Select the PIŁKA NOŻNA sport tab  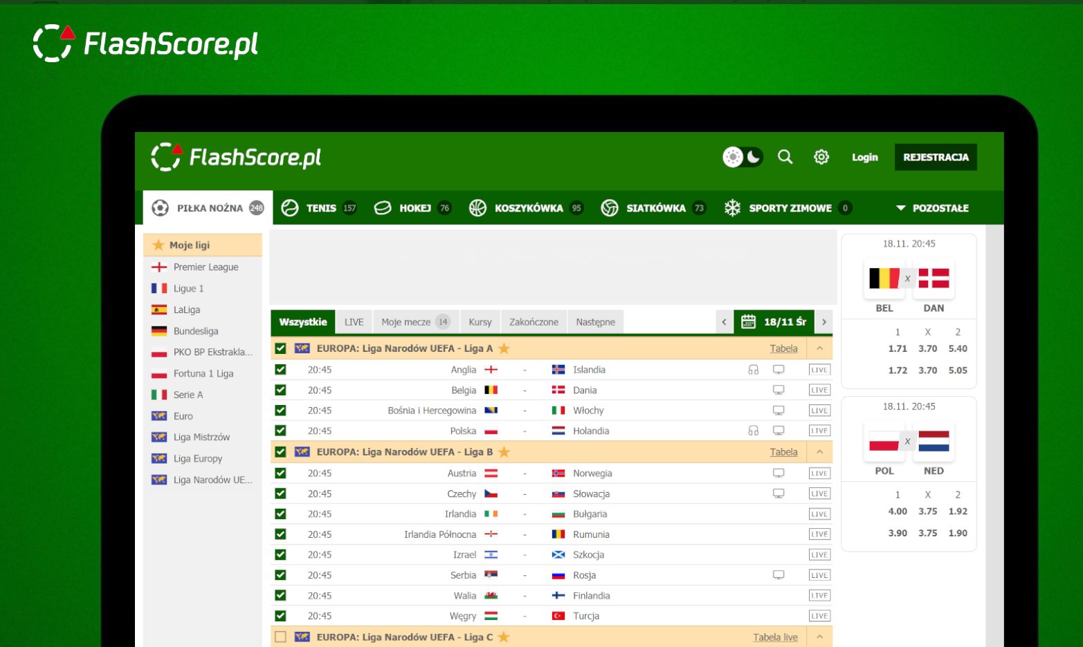(x=208, y=207)
